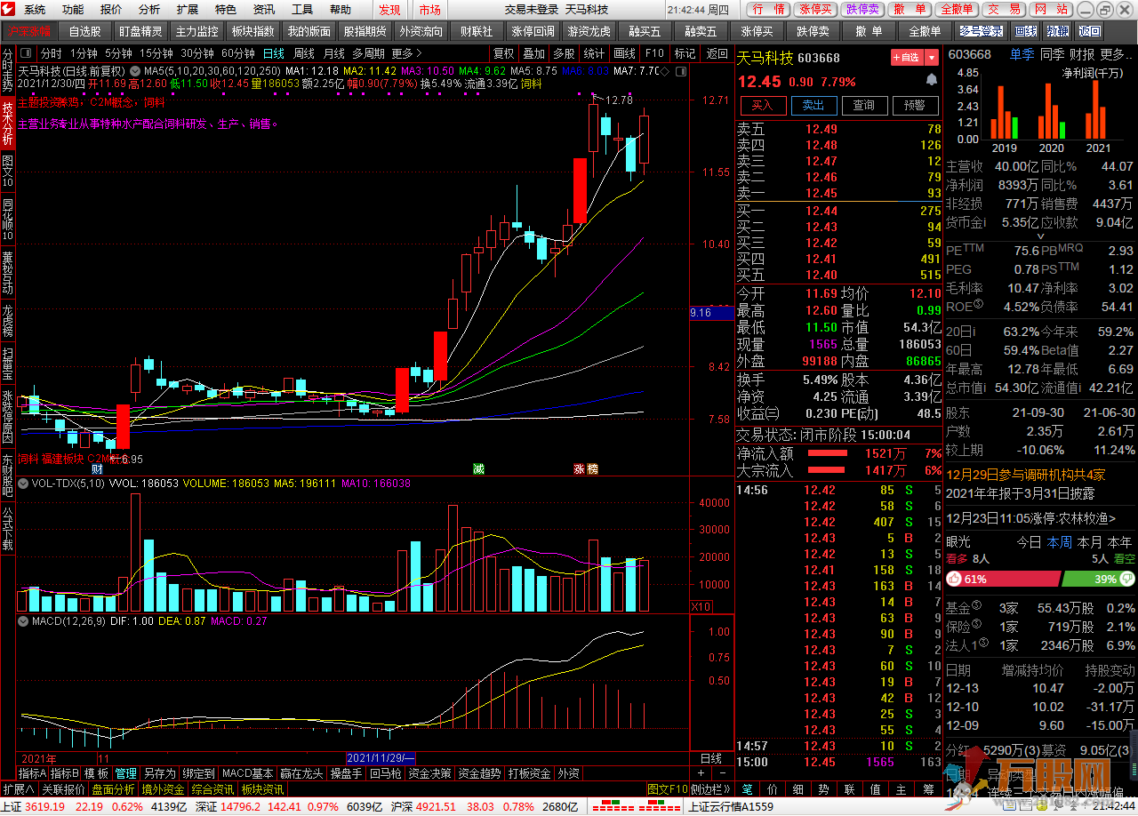
Task: Click the 减 marker icon on the chart
Action: point(478,468)
